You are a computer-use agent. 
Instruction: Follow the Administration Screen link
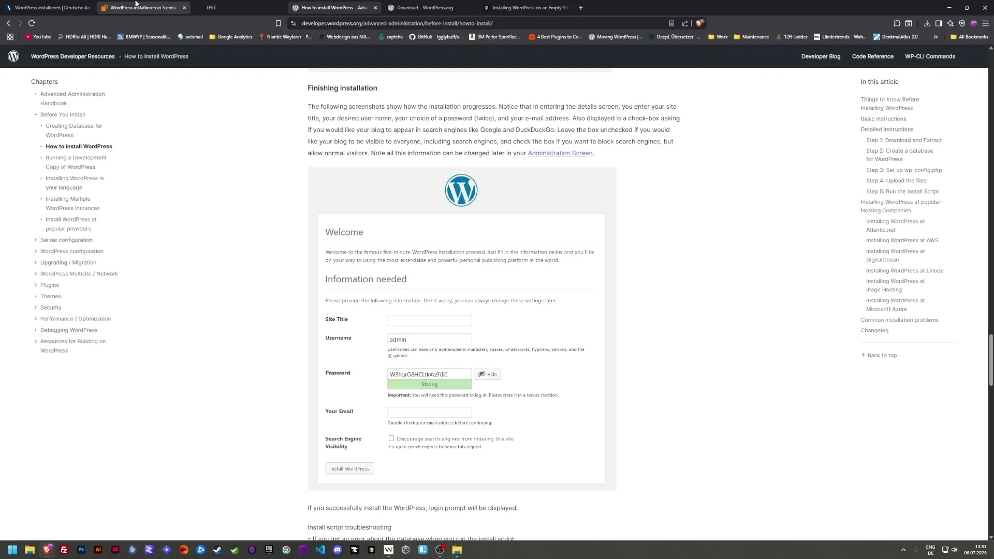coord(560,153)
